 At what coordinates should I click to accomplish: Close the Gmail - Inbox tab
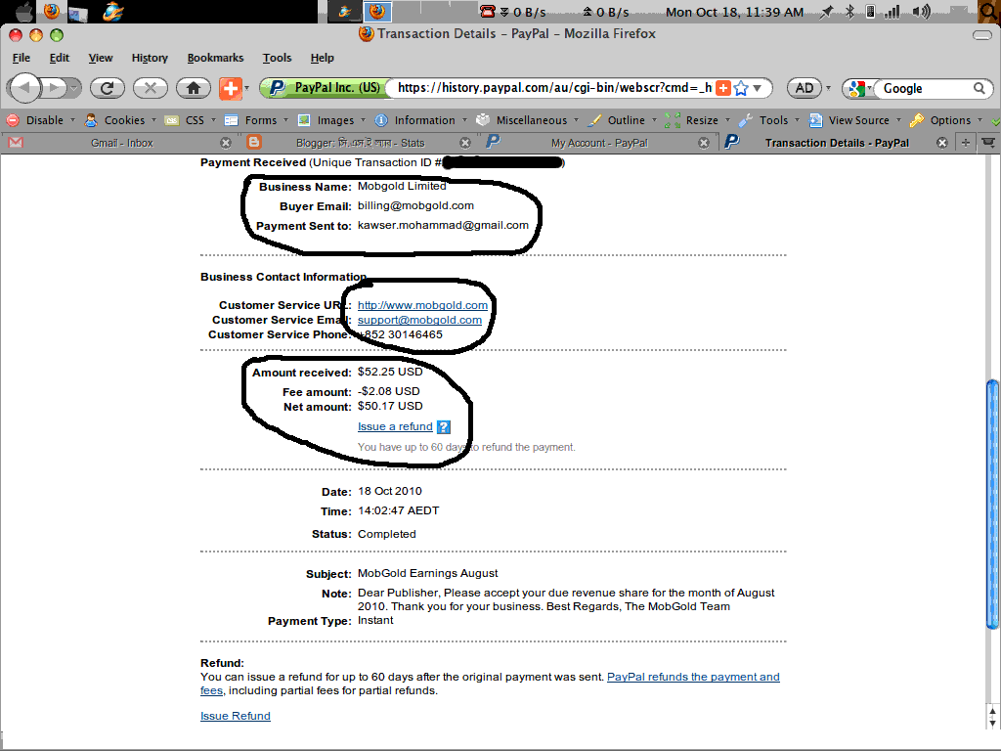[x=226, y=143]
